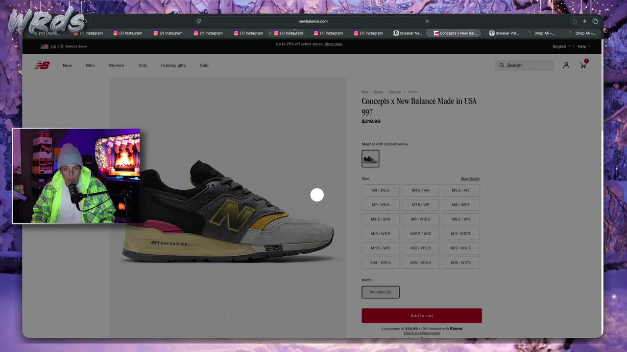Click into the Search field
The image size is (627, 352).
click(x=525, y=65)
